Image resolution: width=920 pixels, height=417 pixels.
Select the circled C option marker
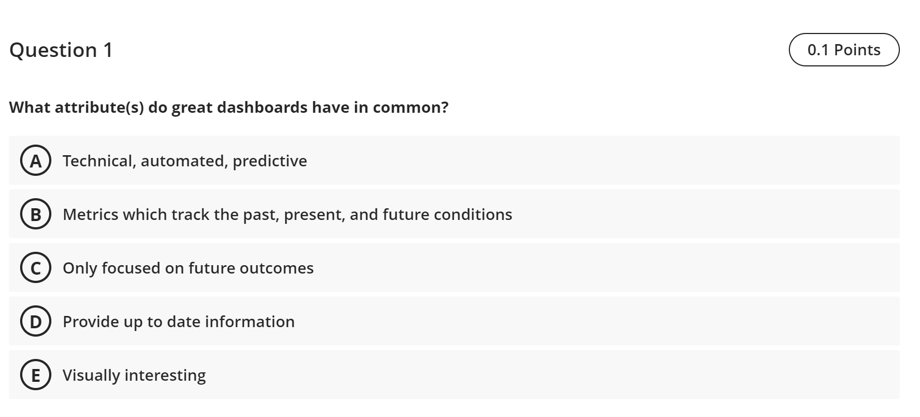coord(35,268)
